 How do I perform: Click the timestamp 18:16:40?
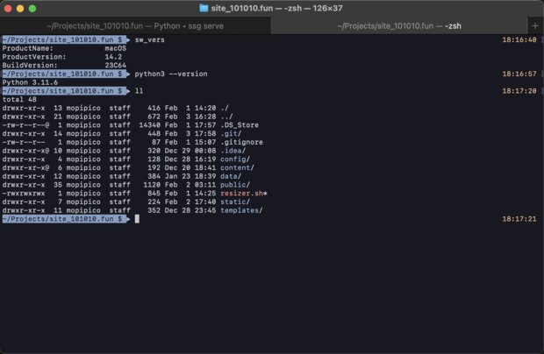click(x=519, y=39)
